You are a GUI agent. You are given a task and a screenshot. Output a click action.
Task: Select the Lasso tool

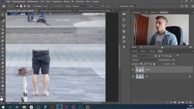click(x=2, y=22)
